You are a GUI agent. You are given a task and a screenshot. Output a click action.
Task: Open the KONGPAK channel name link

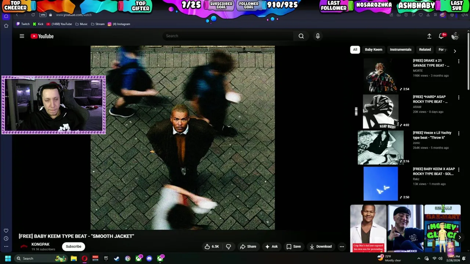[x=40, y=244]
